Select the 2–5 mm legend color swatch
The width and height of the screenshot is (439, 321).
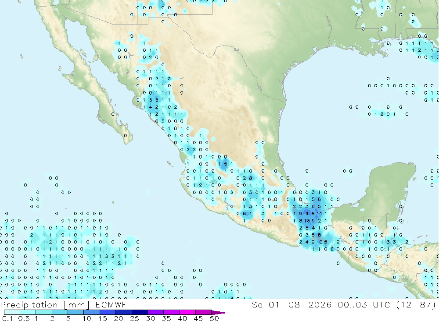60,312
